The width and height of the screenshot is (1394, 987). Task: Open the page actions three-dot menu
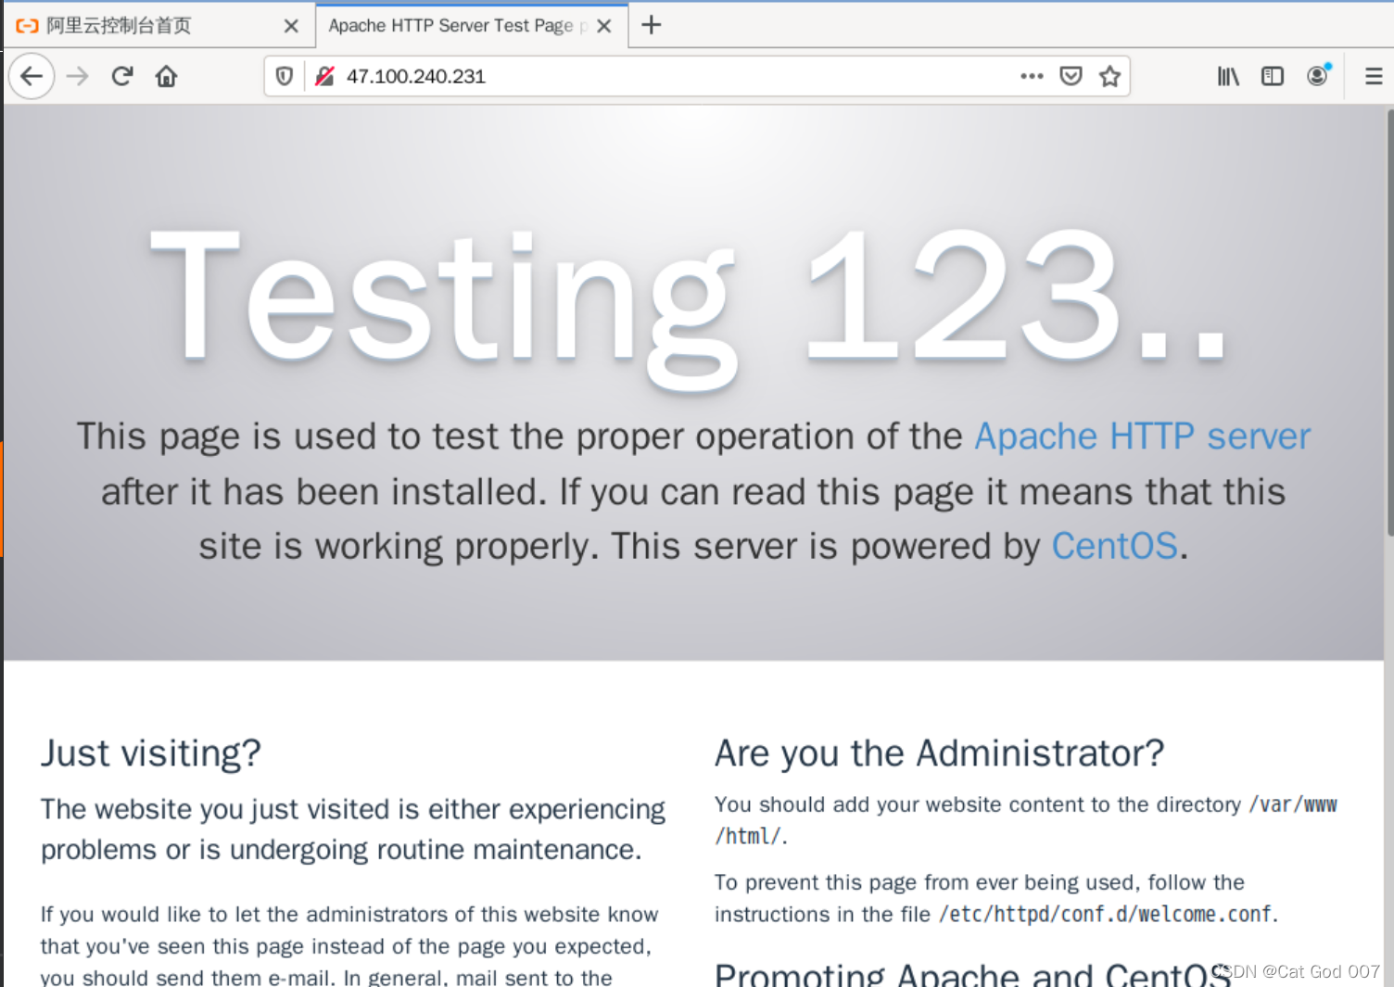click(1032, 76)
